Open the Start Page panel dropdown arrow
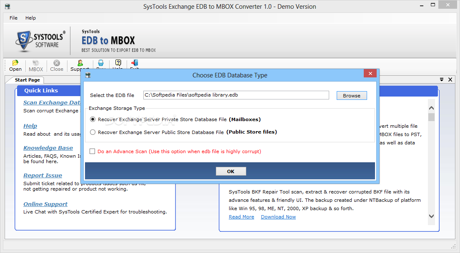This screenshot has width=460, height=253. click(442, 79)
